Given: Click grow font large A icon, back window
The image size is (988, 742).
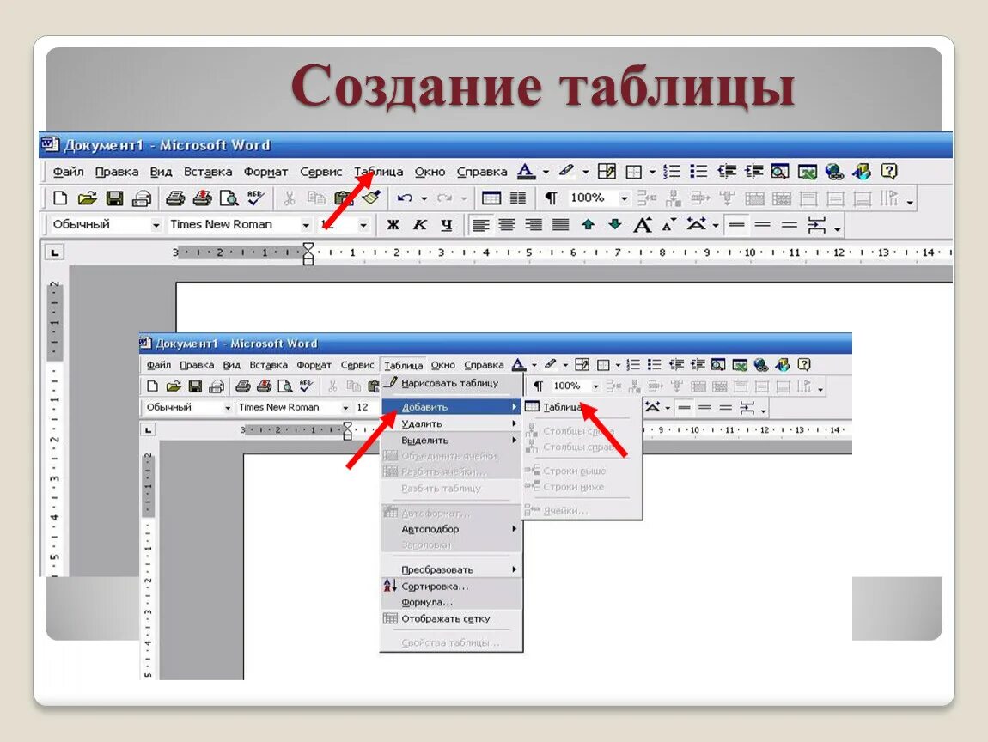Looking at the screenshot, I should (642, 225).
